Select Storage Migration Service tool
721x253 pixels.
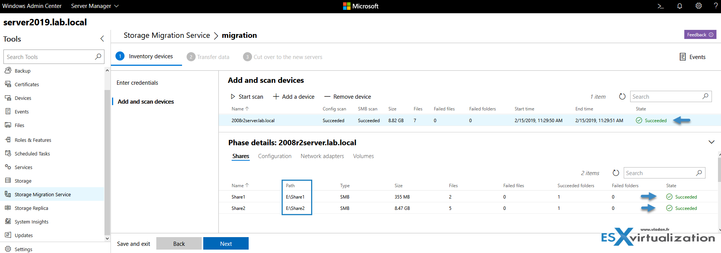(x=52, y=194)
